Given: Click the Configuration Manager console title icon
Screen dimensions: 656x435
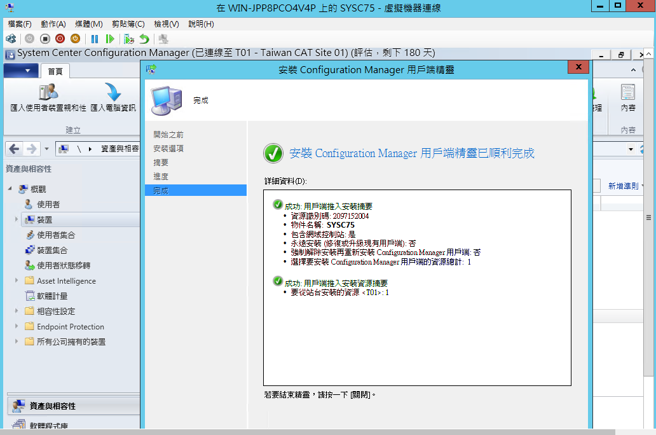Looking at the screenshot, I should tap(10, 55).
